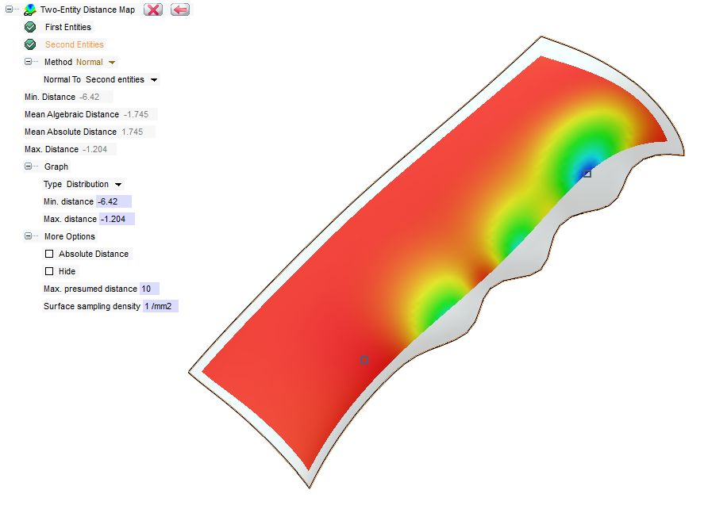Select the Second Entities item
Screen dimensions: 708x513
(x=75, y=44)
